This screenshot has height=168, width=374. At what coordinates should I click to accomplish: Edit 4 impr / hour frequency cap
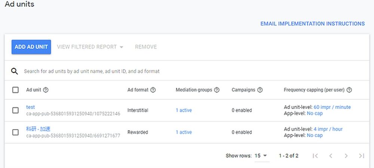[x=328, y=129]
